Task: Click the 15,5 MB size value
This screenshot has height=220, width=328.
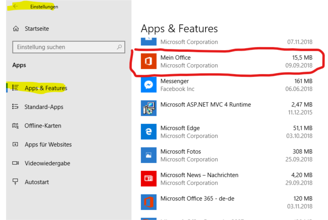Action: [x=302, y=58]
